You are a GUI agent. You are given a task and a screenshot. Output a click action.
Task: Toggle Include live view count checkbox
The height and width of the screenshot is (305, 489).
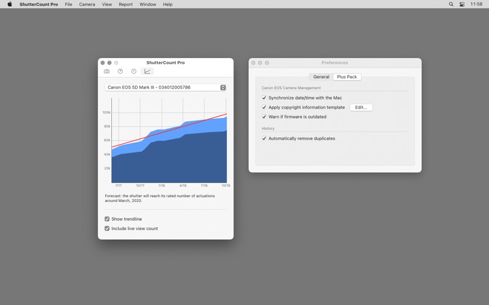tap(107, 228)
